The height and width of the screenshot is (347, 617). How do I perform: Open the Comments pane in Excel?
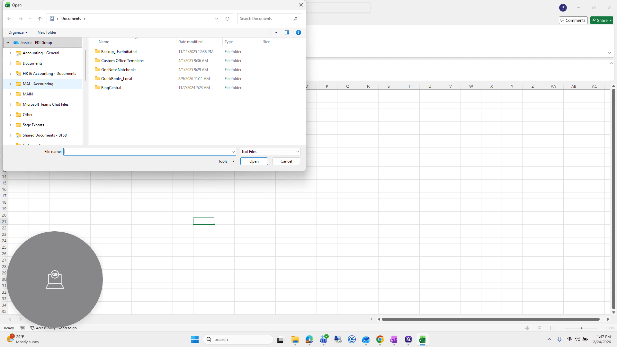pos(573,20)
